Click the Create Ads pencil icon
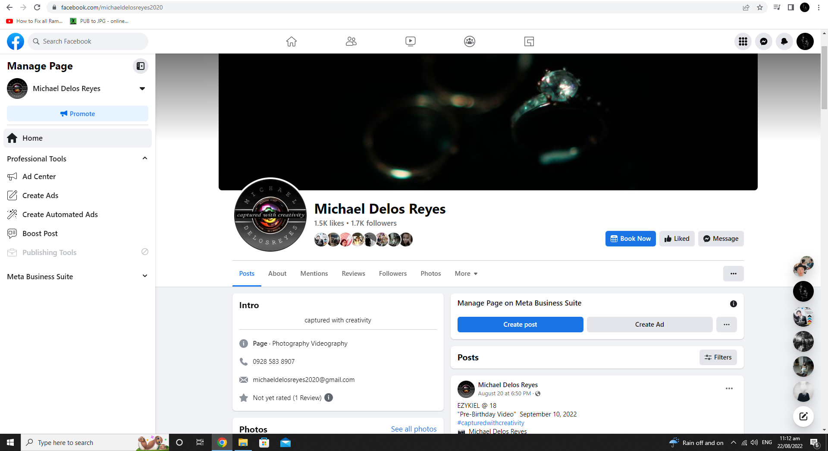Image resolution: width=828 pixels, height=451 pixels. (x=12, y=196)
